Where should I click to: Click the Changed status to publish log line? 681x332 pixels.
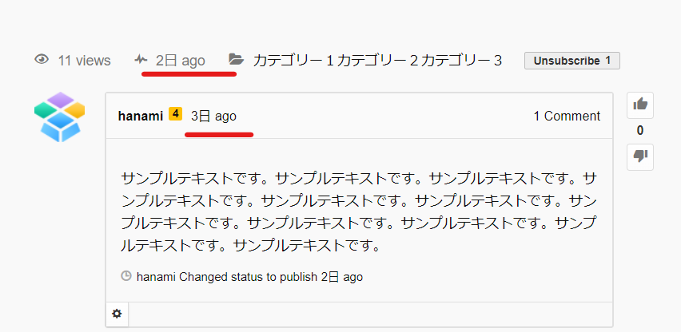(x=249, y=277)
